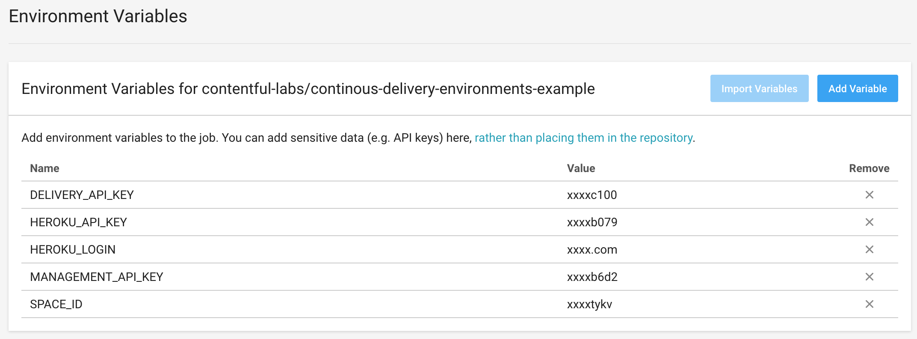Remove the HEROKU_LOGIN variable
Screen dimensions: 917x339
pyautogui.click(x=869, y=249)
